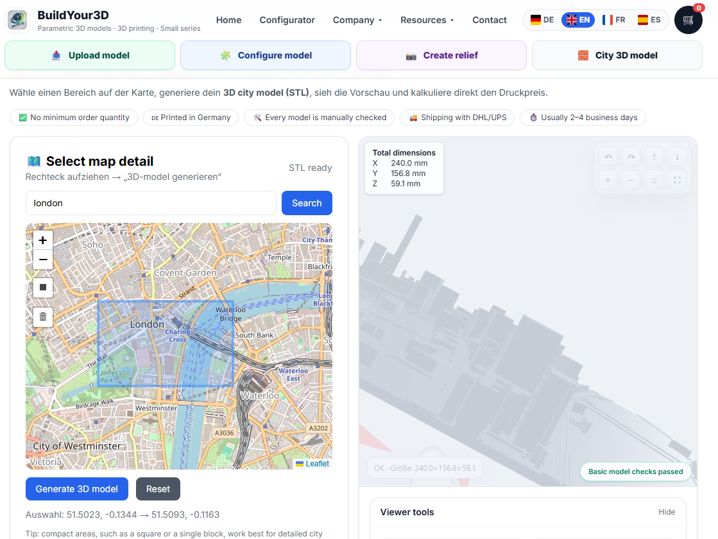The width and height of the screenshot is (718, 539).
Task: Switch to the Configure model tab
Action: 266,55
